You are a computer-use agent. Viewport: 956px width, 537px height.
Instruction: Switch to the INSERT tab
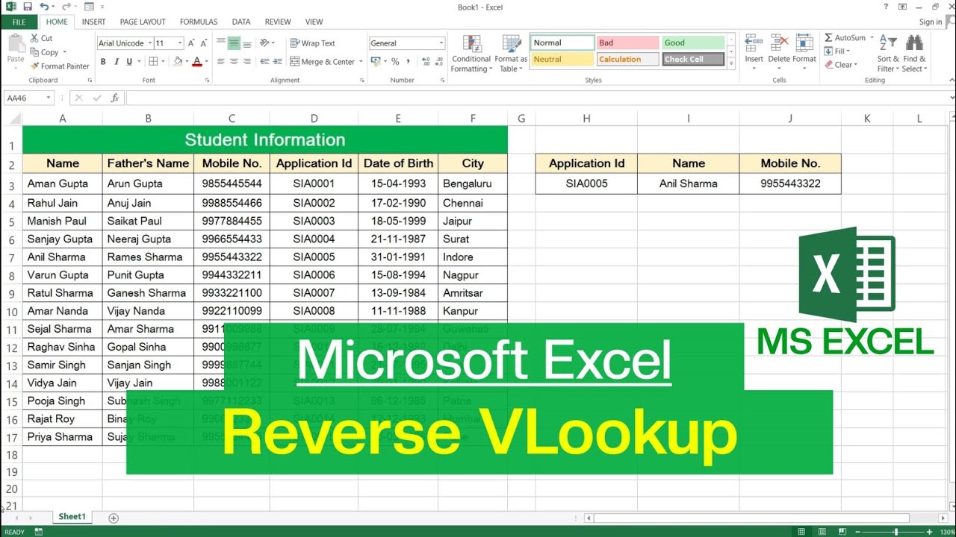click(93, 22)
